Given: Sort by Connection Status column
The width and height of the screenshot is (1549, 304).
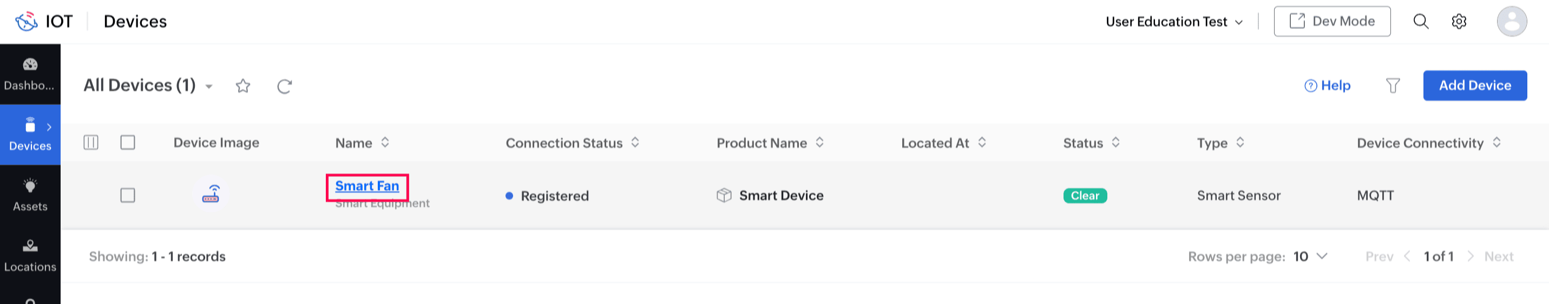Looking at the screenshot, I should pos(635,143).
